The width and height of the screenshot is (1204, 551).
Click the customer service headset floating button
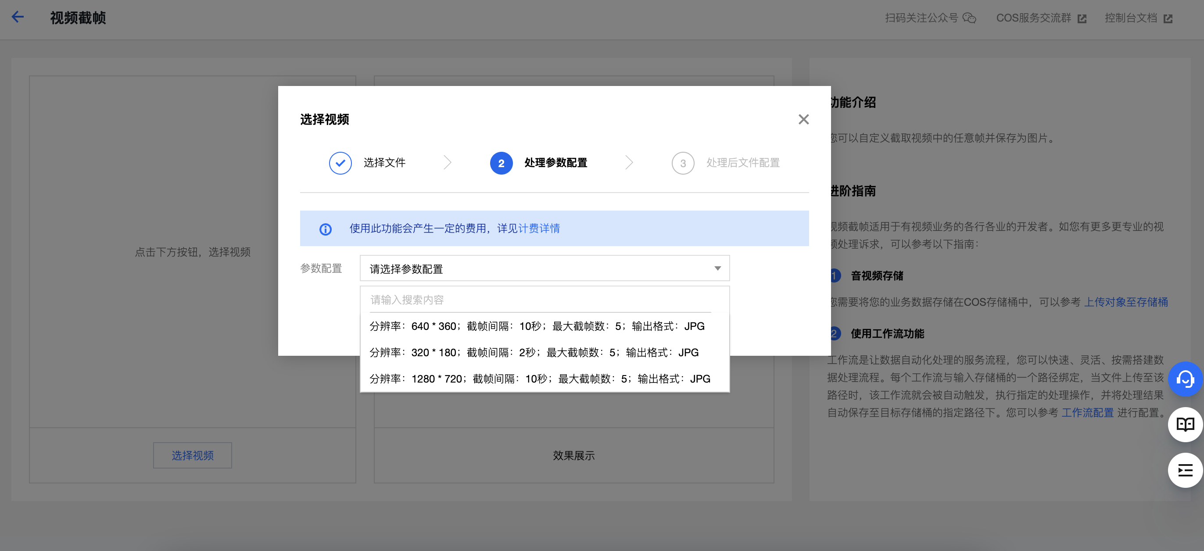[1185, 379]
